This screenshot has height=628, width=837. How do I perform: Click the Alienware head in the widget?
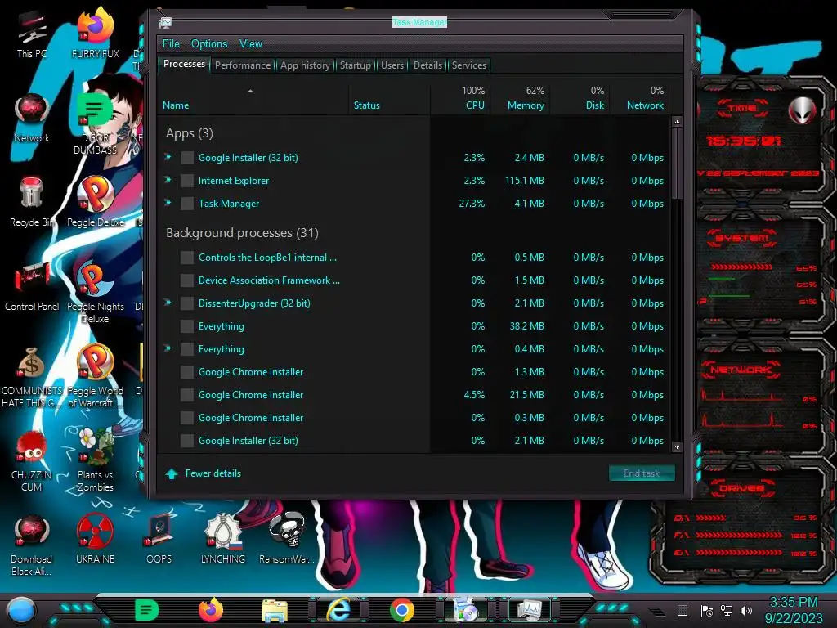[802, 110]
